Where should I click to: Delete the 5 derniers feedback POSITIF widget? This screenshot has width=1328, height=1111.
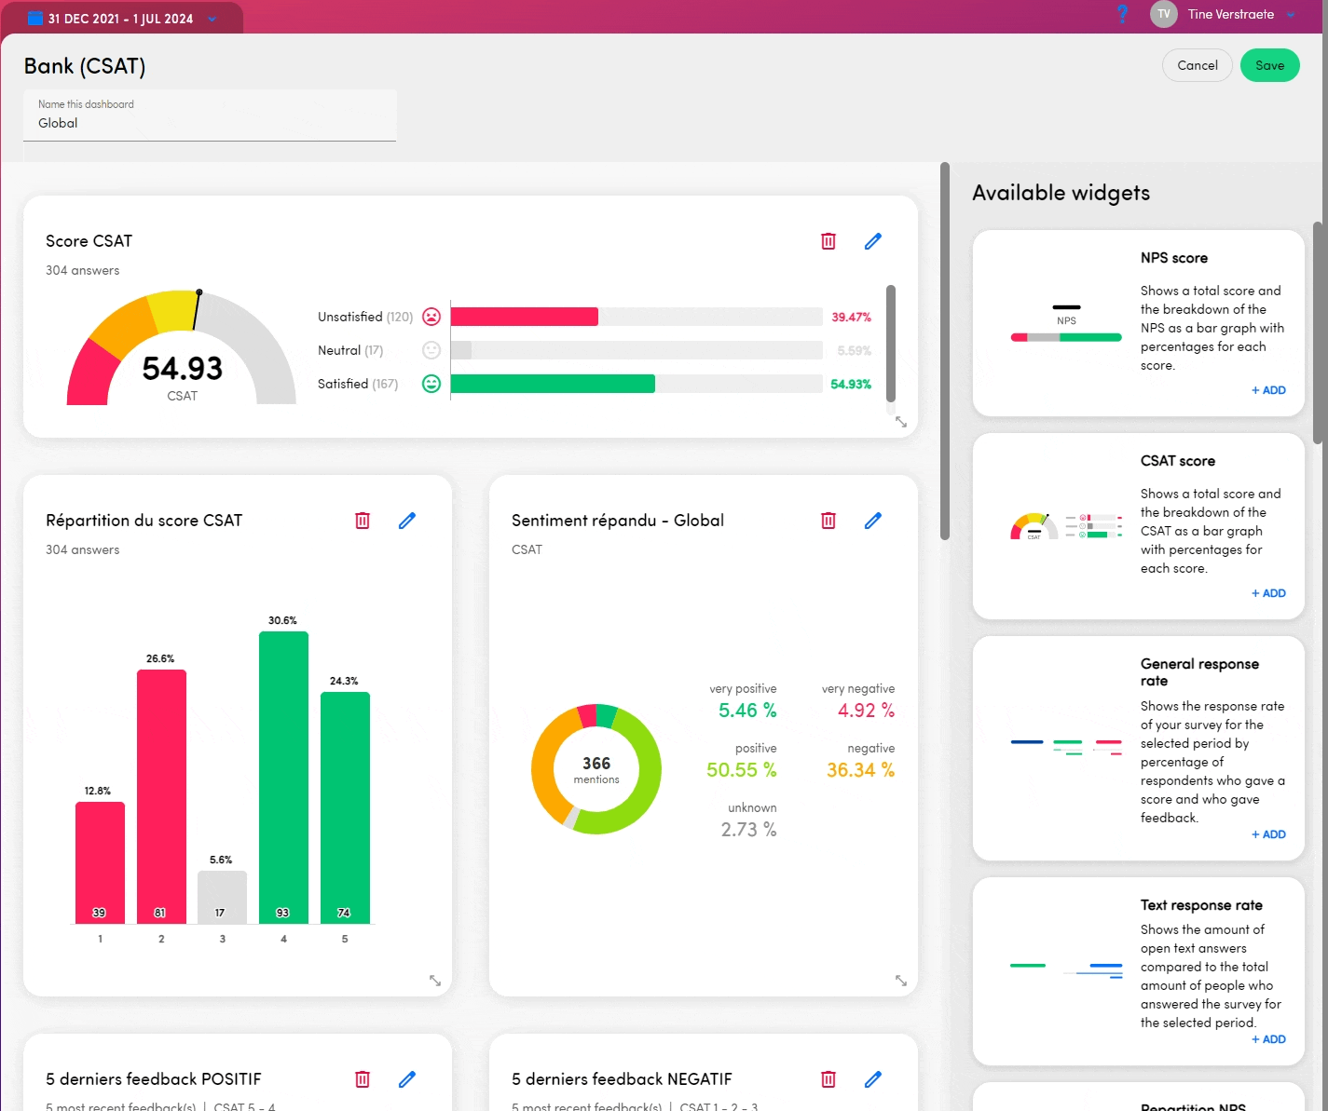[362, 1079]
